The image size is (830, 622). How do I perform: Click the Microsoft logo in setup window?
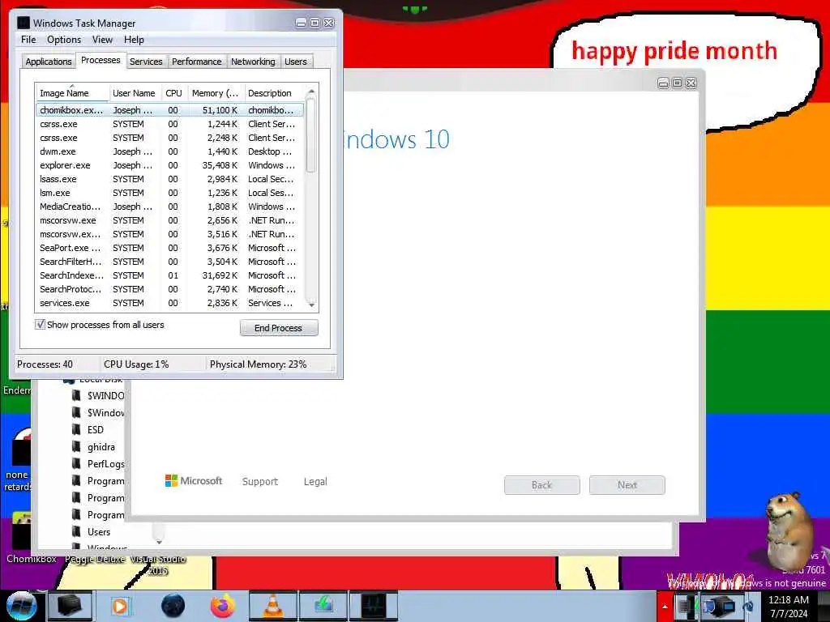point(194,481)
